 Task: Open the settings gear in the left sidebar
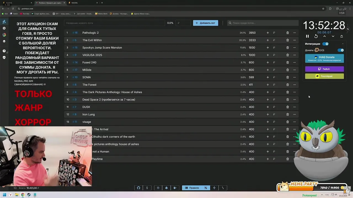click(4, 28)
